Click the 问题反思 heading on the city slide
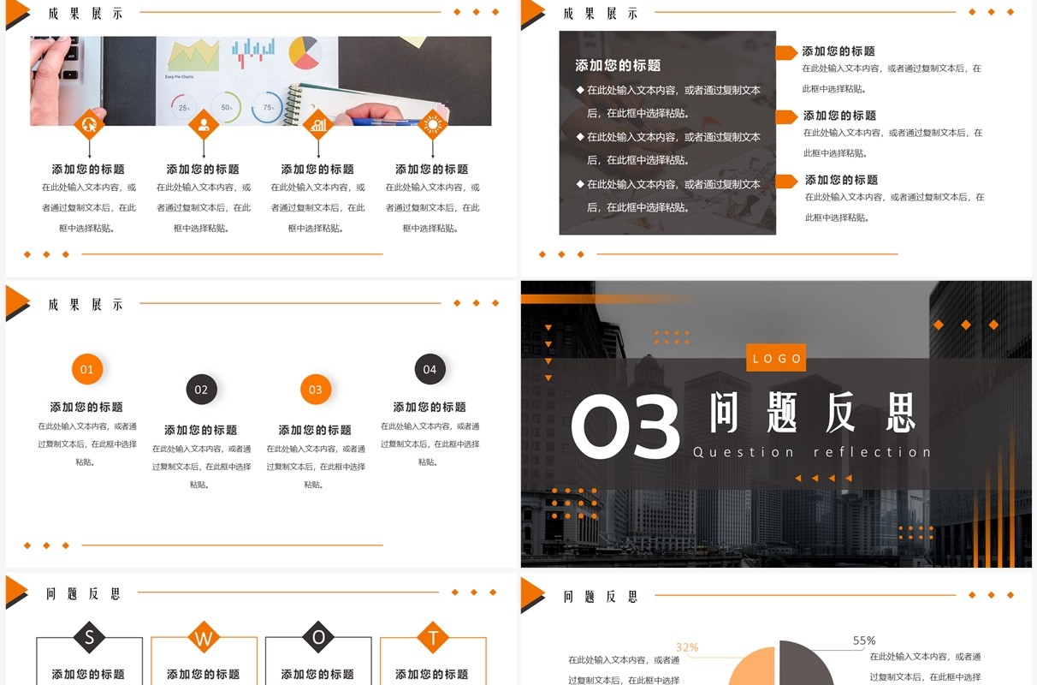 [x=813, y=413]
